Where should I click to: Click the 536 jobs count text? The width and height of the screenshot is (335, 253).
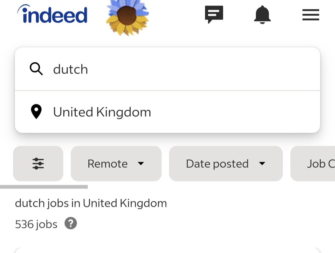coord(36,224)
